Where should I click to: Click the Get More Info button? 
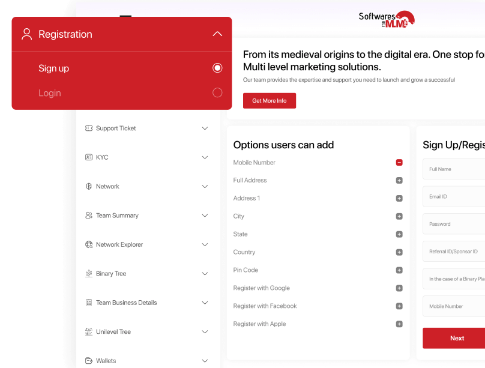(x=269, y=100)
